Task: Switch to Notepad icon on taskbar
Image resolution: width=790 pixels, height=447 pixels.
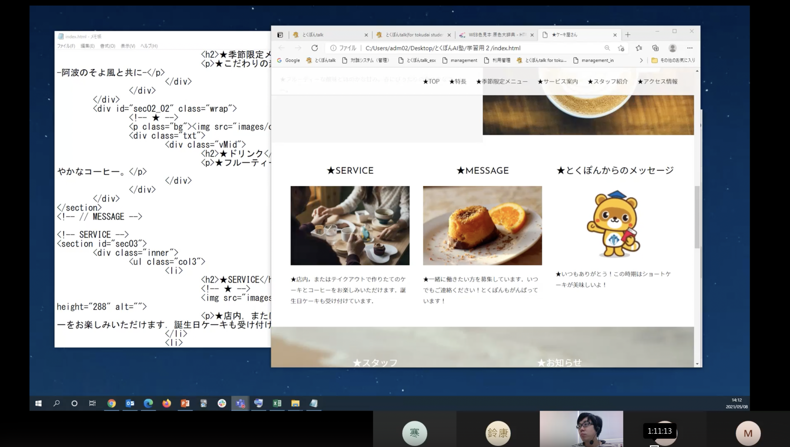Action: pos(313,403)
